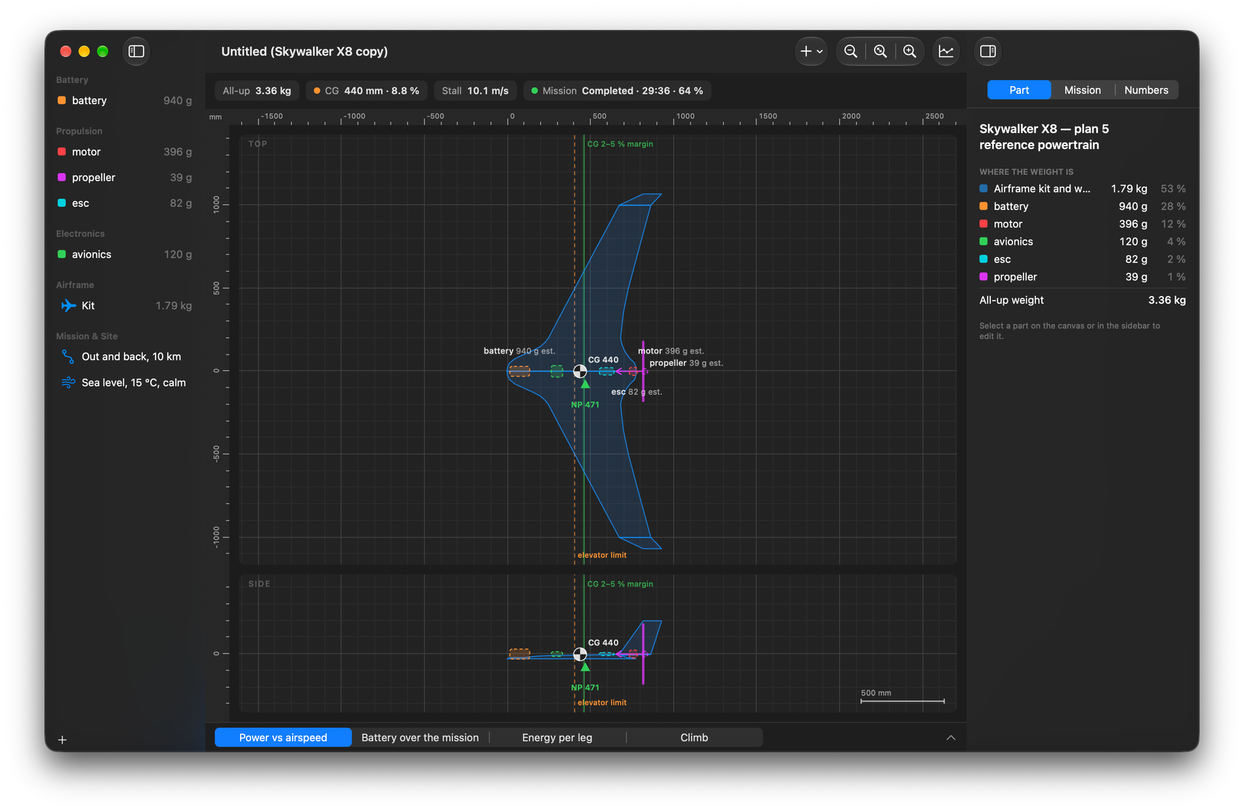Toggle the right inspector panel icon
1244x811 pixels.
point(987,51)
